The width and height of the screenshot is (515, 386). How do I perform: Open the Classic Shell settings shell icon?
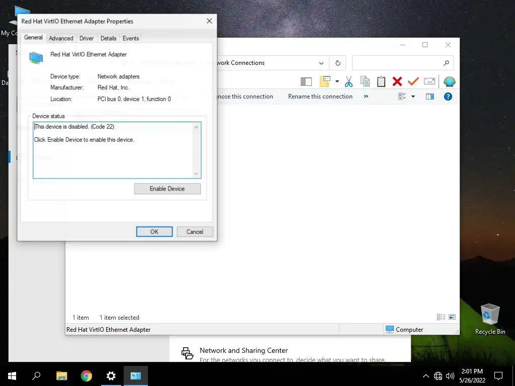coord(449,81)
